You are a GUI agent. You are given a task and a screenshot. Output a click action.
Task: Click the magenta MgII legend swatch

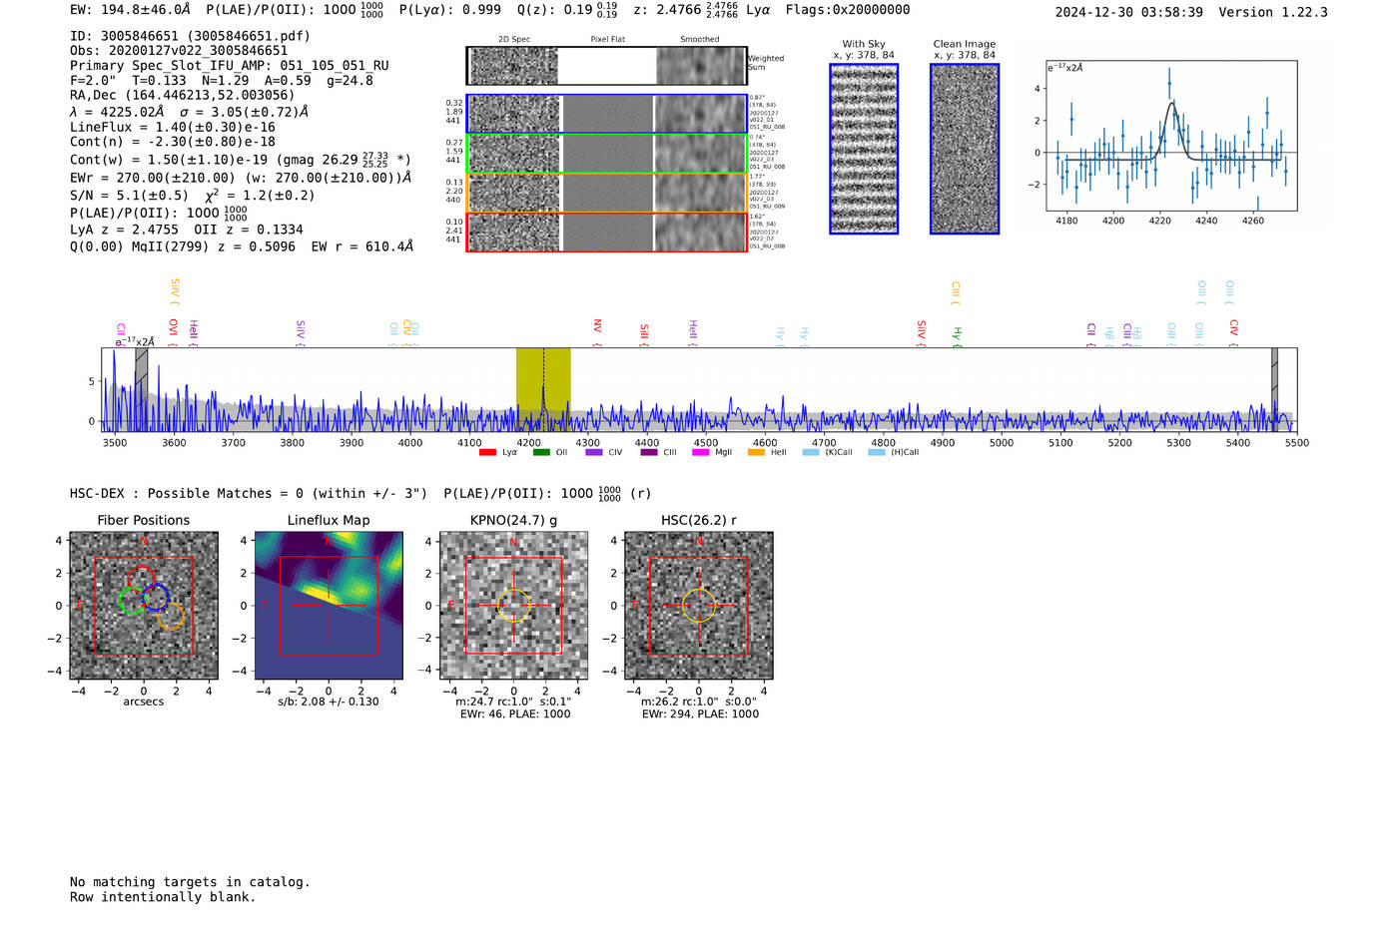pos(701,453)
